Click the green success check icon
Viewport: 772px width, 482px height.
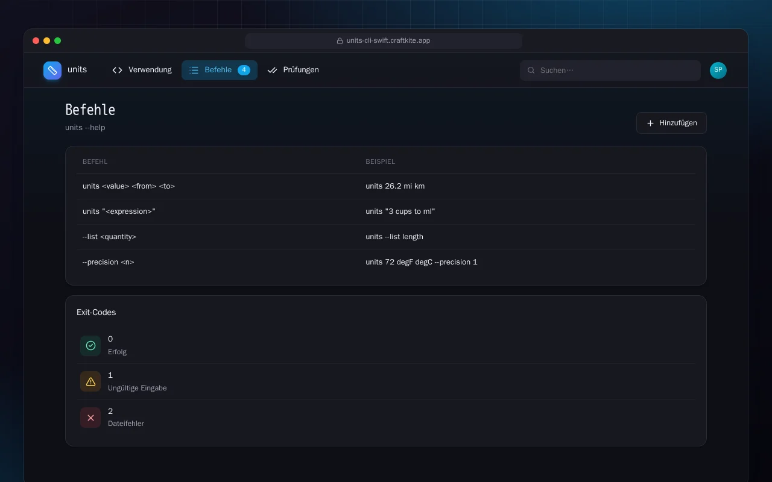pyautogui.click(x=90, y=346)
